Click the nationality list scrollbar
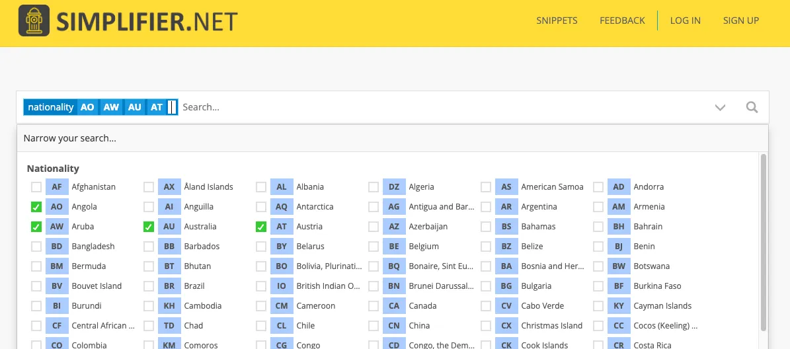 tap(764, 242)
